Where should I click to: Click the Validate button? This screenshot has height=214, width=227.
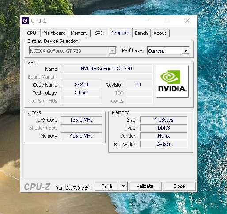point(145,186)
